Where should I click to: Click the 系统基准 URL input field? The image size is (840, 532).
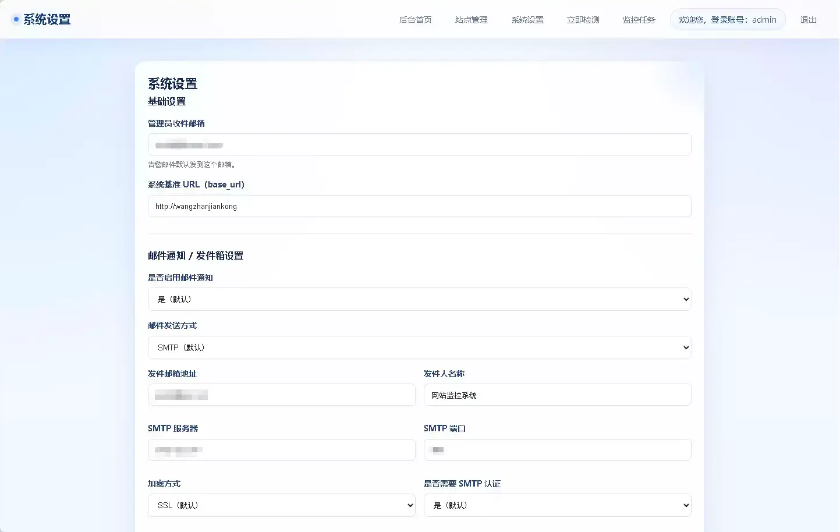click(419, 206)
